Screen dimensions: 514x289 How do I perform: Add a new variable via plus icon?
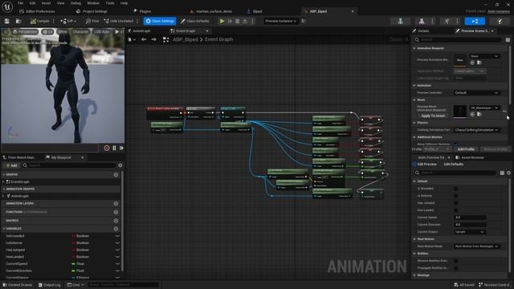(x=116, y=229)
